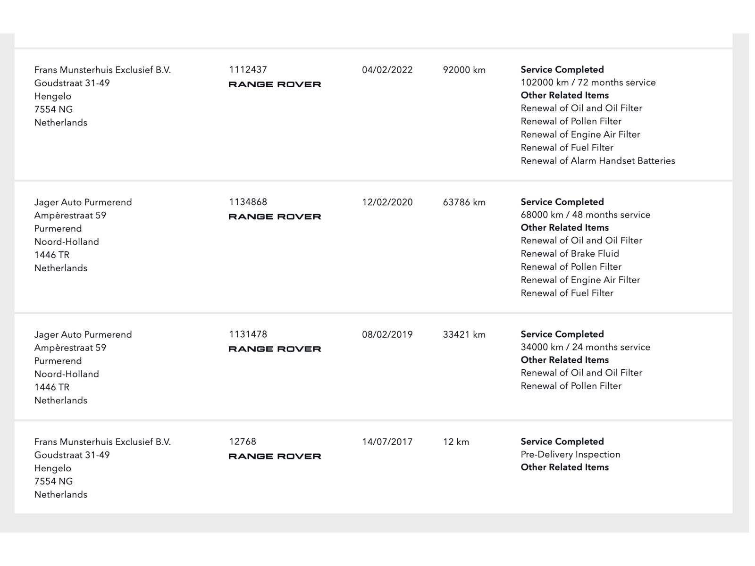Click the 63786 km mileage entry
The height and width of the screenshot is (566, 755).
(464, 202)
